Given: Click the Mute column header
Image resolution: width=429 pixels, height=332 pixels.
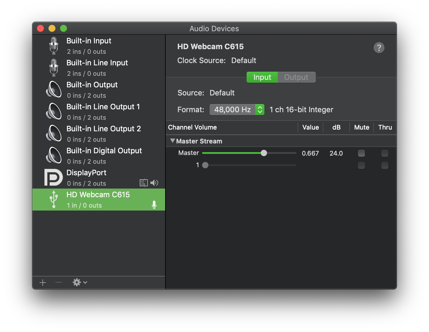Looking at the screenshot, I should pos(362,127).
